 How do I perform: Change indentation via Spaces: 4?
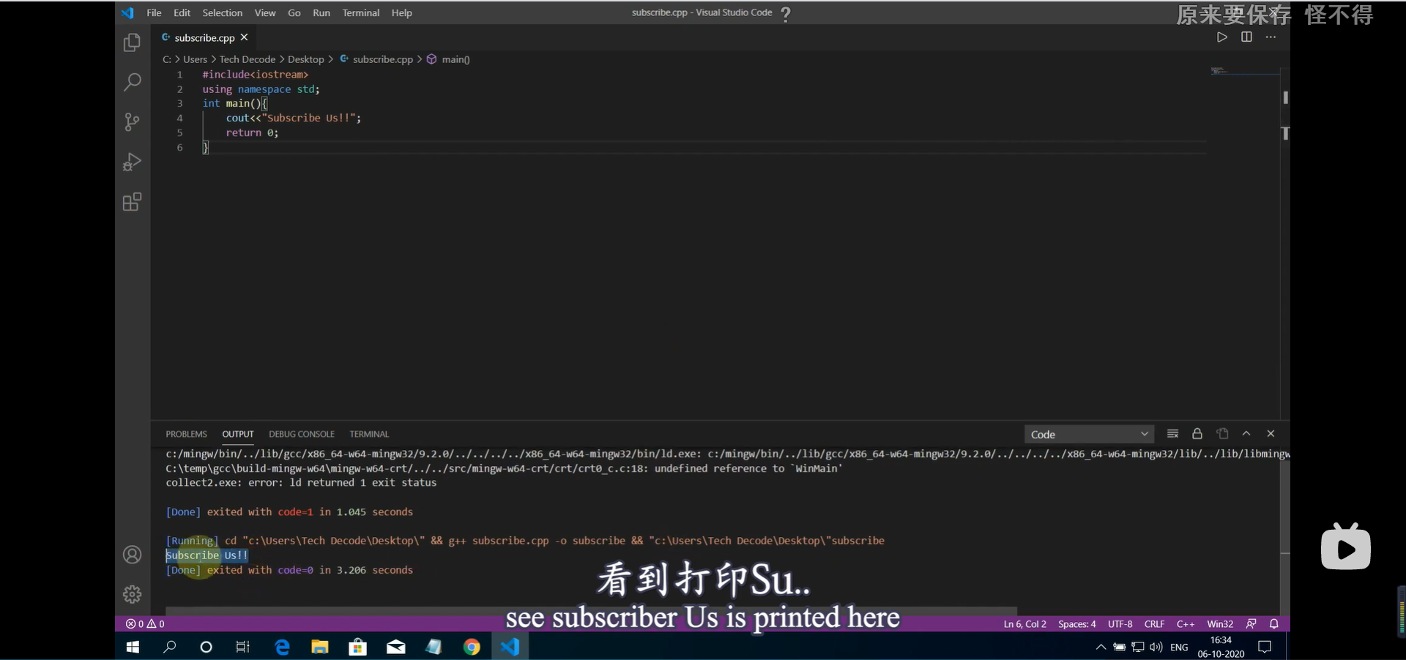coord(1076,624)
